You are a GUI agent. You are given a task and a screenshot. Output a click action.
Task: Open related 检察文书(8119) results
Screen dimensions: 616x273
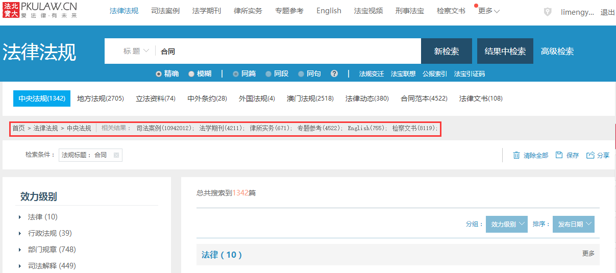click(x=414, y=128)
